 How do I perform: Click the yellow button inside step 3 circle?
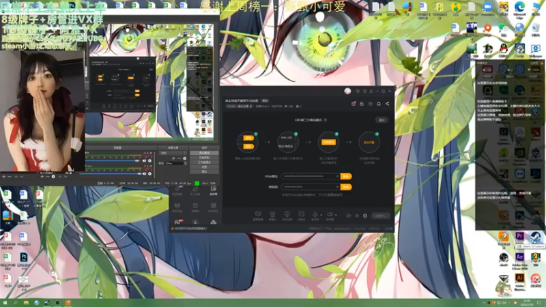tap(328, 142)
